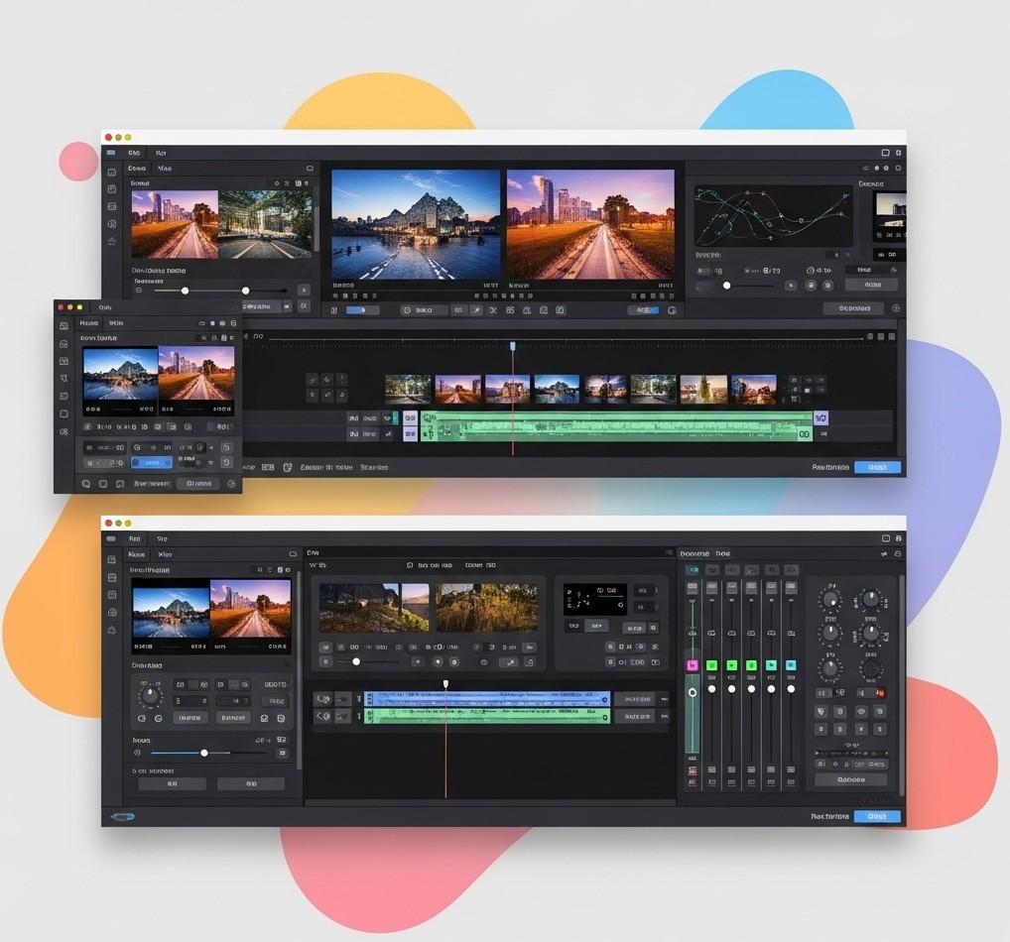Click the circle icon ending the floating window's bottom row
The width and height of the screenshot is (1010, 942).
pos(231,484)
